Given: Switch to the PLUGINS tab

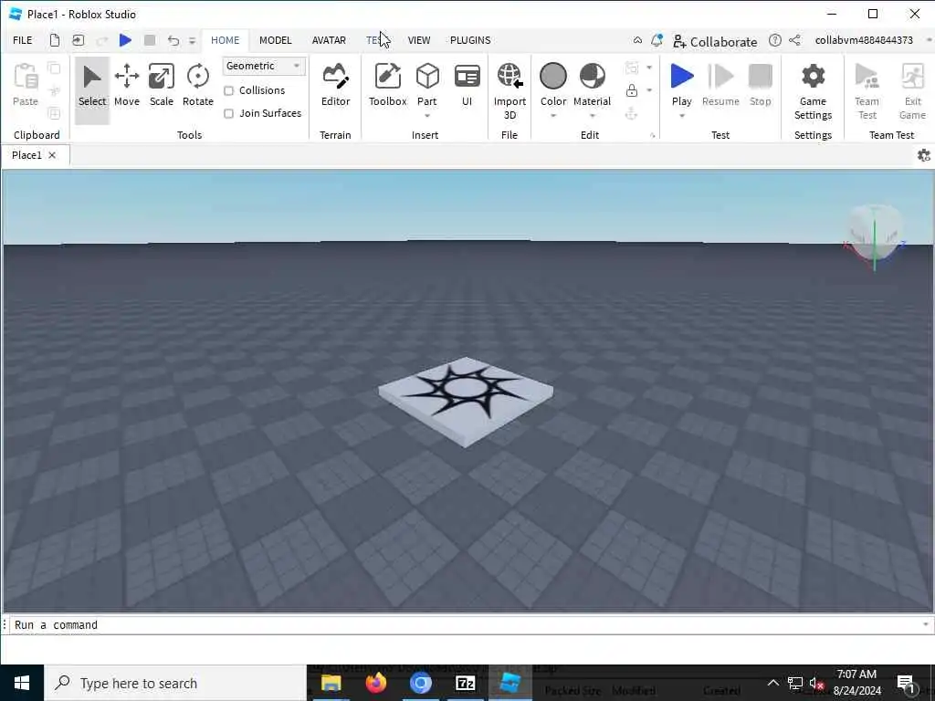Looking at the screenshot, I should [470, 40].
